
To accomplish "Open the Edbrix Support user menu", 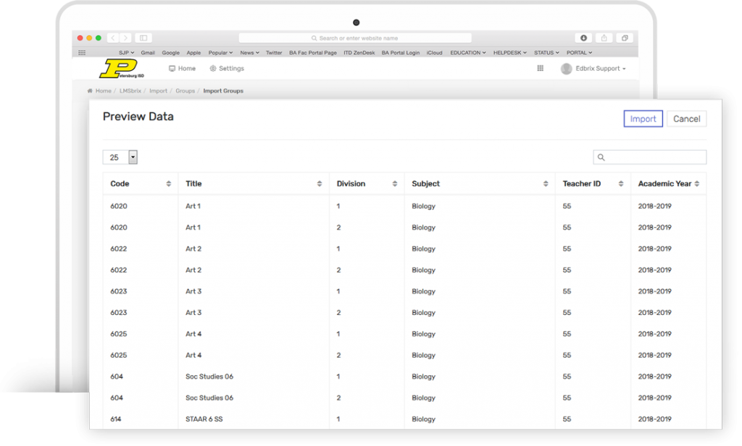I will pyautogui.click(x=600, y=69).
